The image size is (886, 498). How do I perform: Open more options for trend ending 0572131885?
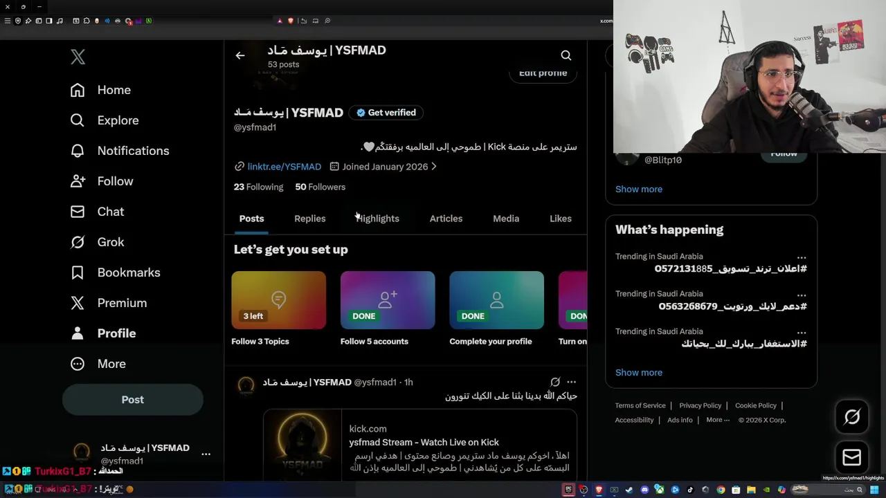[x=802, y=257]
